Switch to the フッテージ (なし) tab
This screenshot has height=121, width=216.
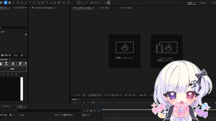126,8
